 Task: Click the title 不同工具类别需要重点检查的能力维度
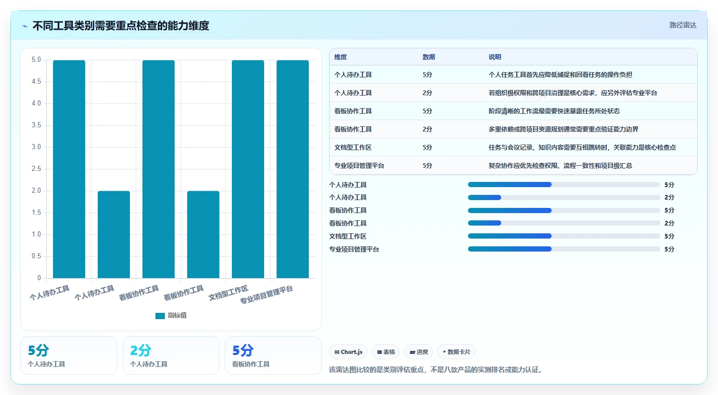(x=121, y=25)
